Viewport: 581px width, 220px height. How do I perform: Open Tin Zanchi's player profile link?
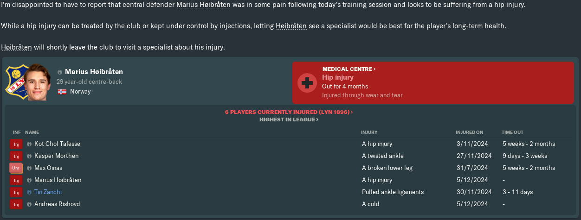(x=48, y=192)
